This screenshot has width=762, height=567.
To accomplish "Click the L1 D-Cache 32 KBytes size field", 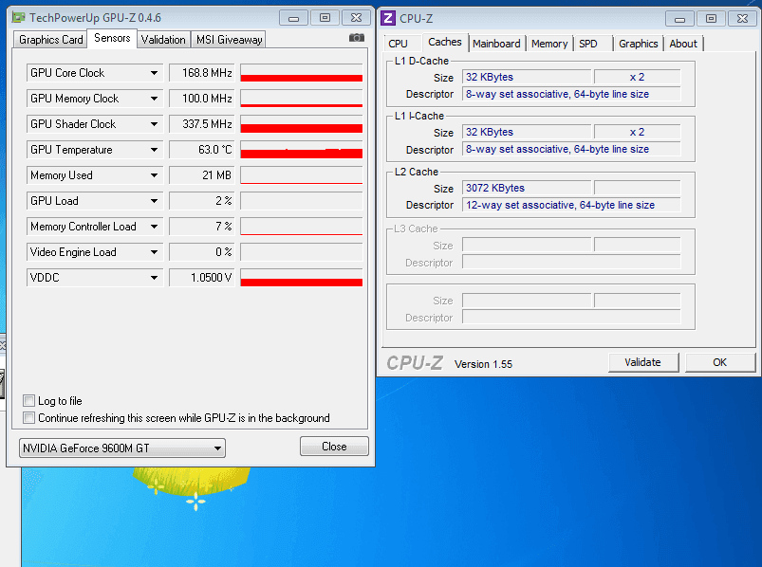I will (527, 77).
